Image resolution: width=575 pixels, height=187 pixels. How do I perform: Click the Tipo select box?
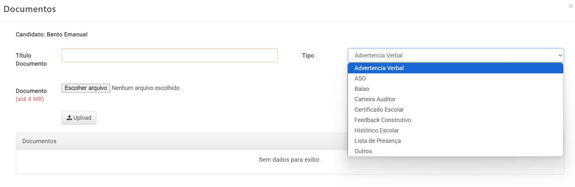coord(456,56)
